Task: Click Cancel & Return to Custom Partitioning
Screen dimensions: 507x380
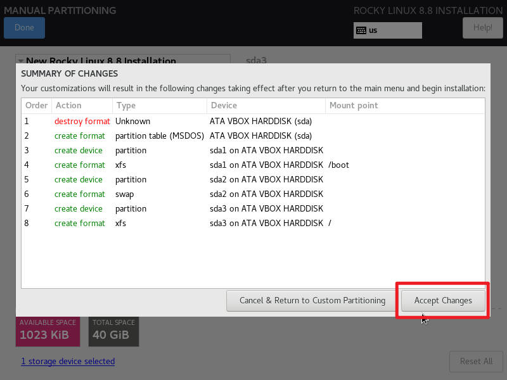Action: pos(312,300)
